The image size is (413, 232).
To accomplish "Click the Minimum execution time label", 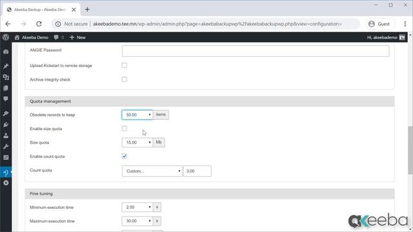I will [52, 208].
